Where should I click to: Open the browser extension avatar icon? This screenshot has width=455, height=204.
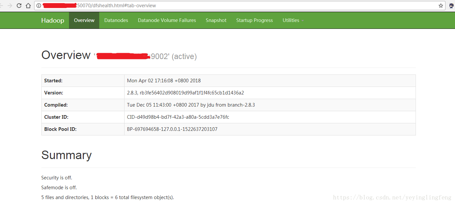(452, 6)
